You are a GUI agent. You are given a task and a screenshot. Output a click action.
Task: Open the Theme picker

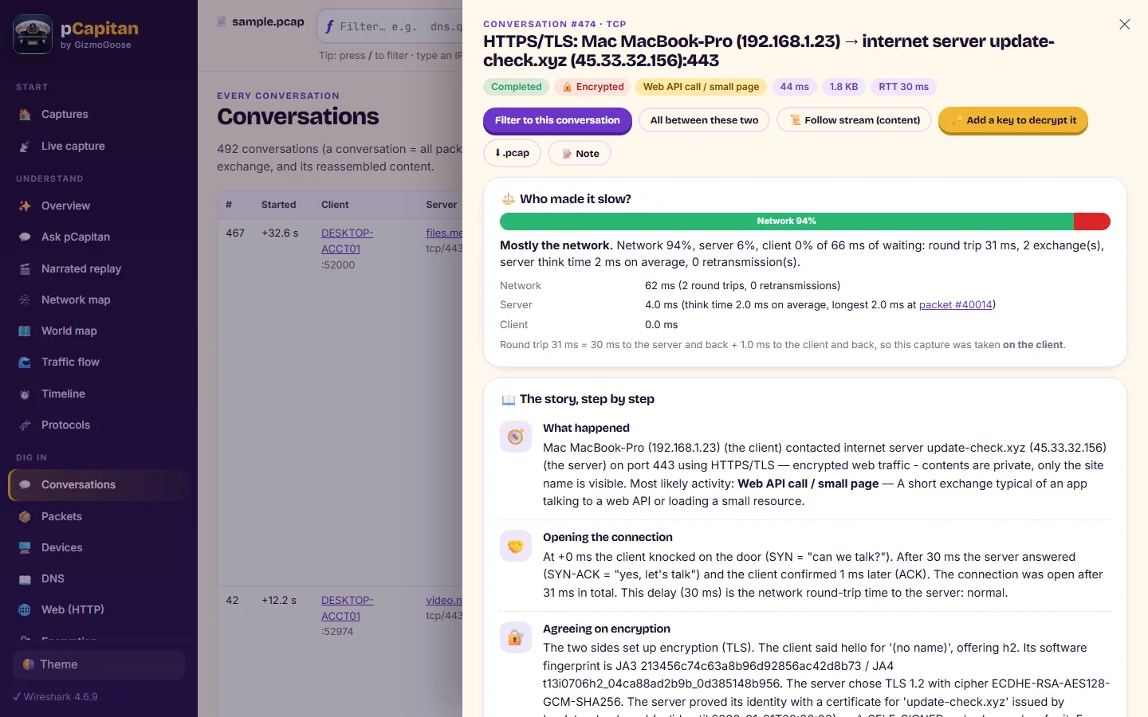(x=99, y=664)
